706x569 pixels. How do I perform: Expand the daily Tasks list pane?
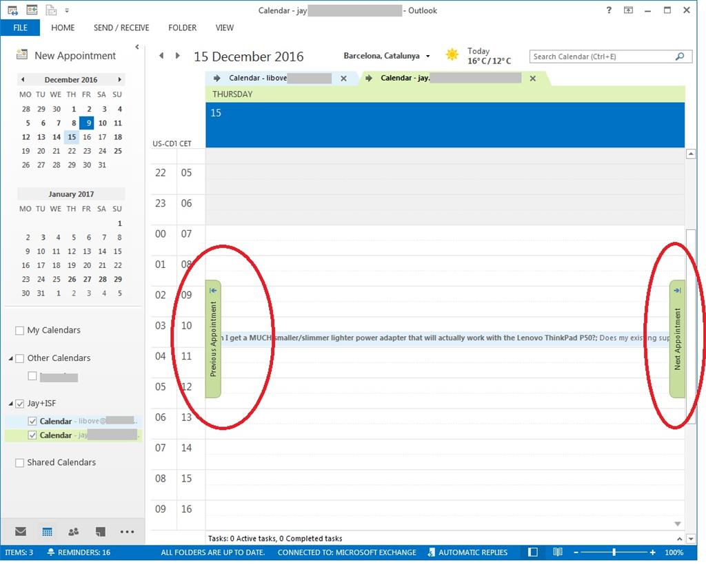point(679,539)
